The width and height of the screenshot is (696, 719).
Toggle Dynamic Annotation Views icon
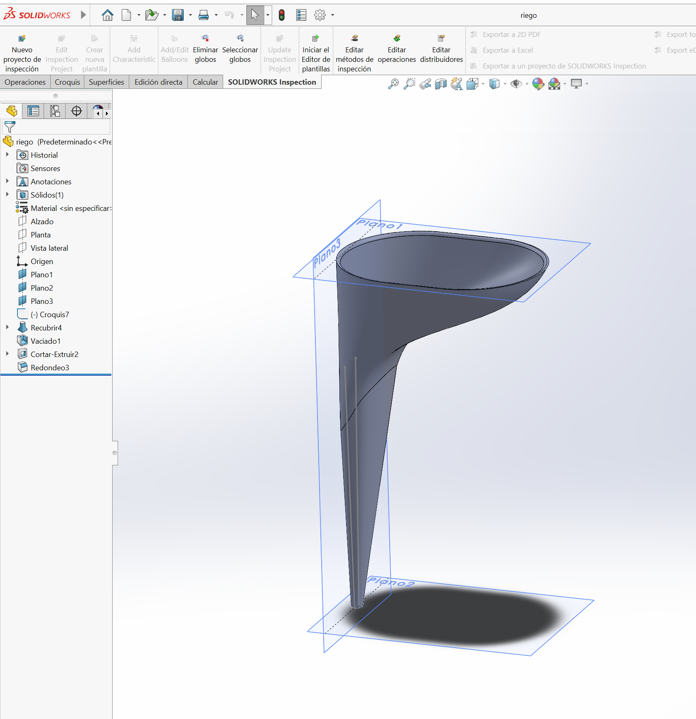click(x=457, y=84)
